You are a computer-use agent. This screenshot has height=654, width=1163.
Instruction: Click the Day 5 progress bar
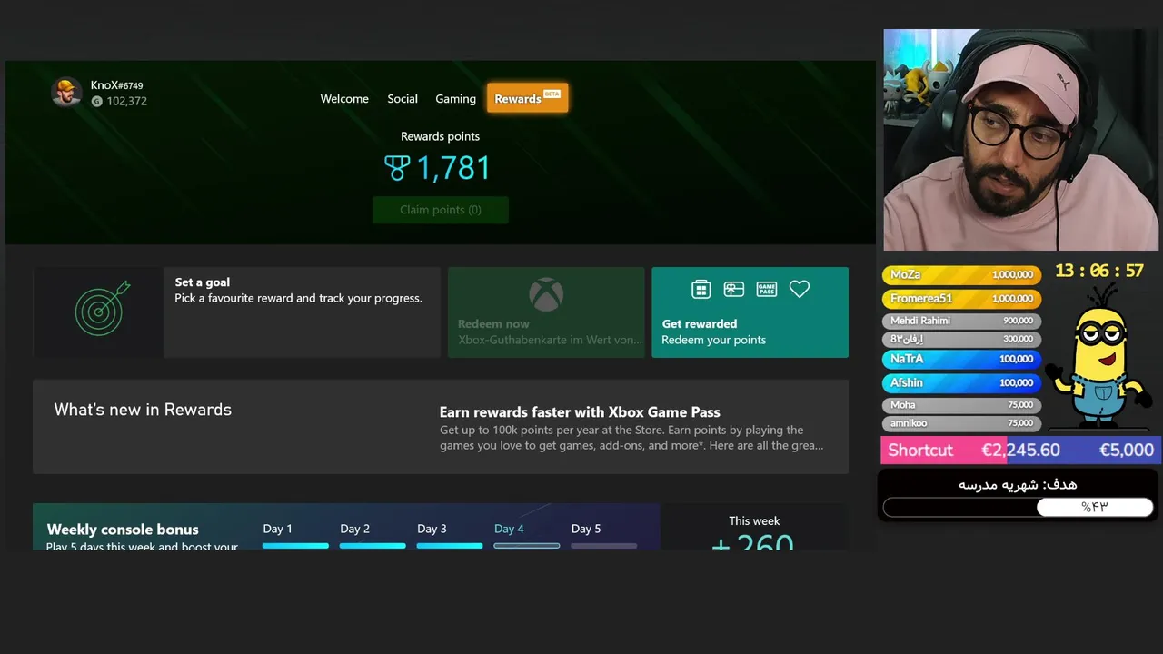click(x=604, y=546)
